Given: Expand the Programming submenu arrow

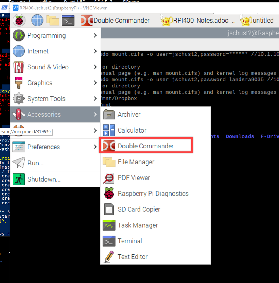Looking at the screenshot, I should pos(95,35).
